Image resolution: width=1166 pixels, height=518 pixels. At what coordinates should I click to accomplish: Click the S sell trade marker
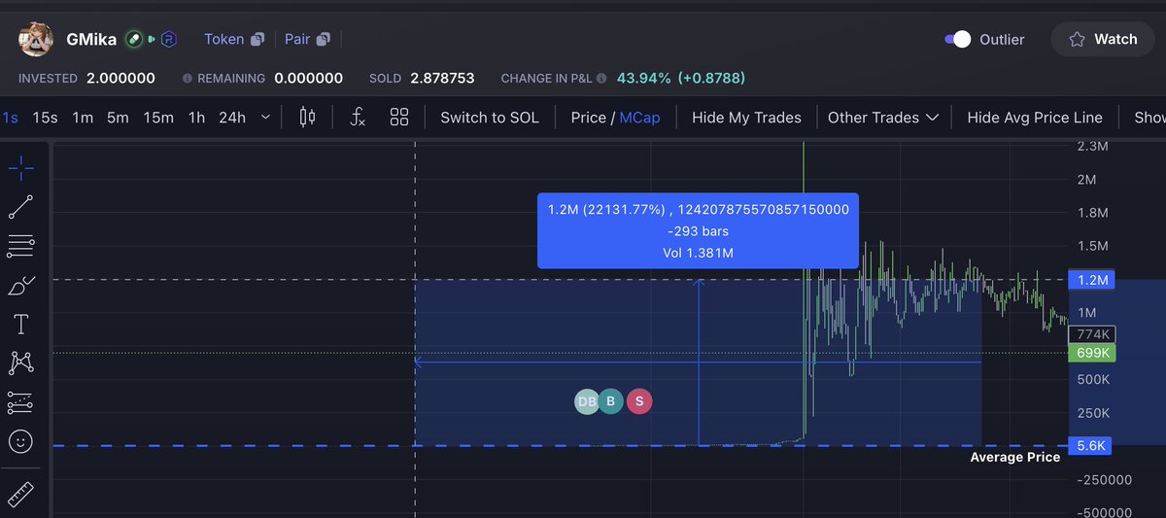click(638, 400)
